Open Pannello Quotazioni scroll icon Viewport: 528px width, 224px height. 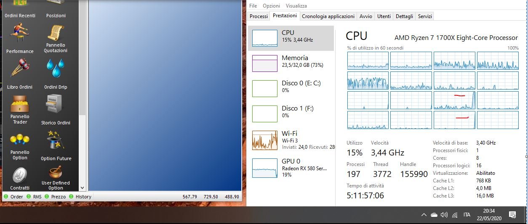56,33
